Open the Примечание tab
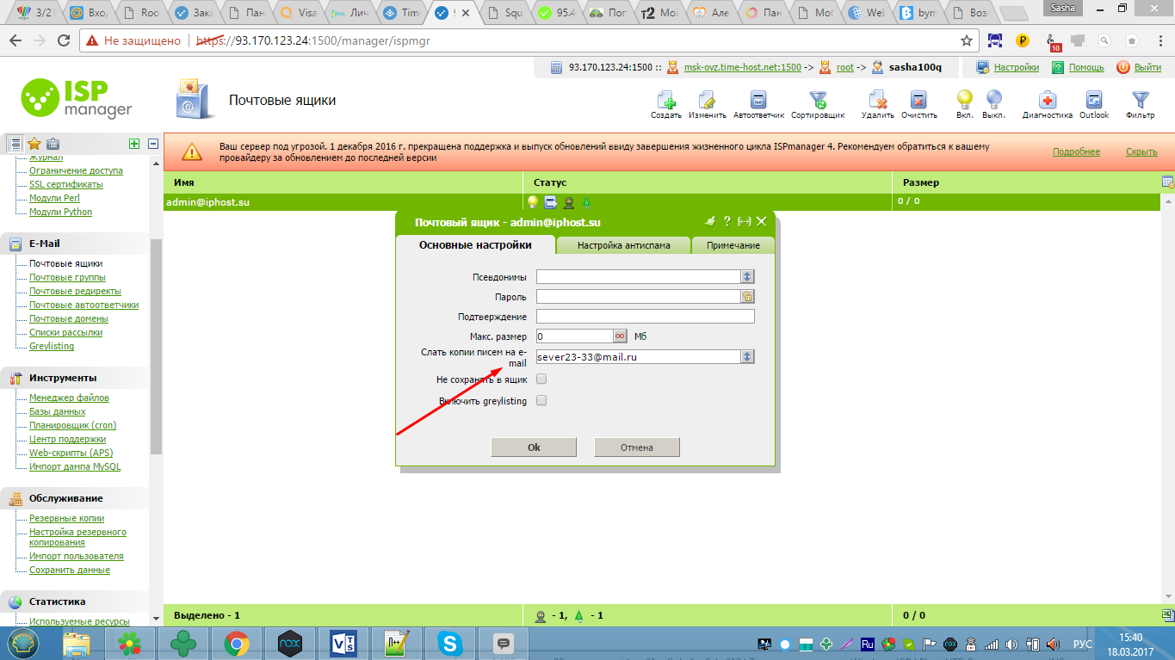The height and width of the screenshot is (660, 1175). point(733,245)
